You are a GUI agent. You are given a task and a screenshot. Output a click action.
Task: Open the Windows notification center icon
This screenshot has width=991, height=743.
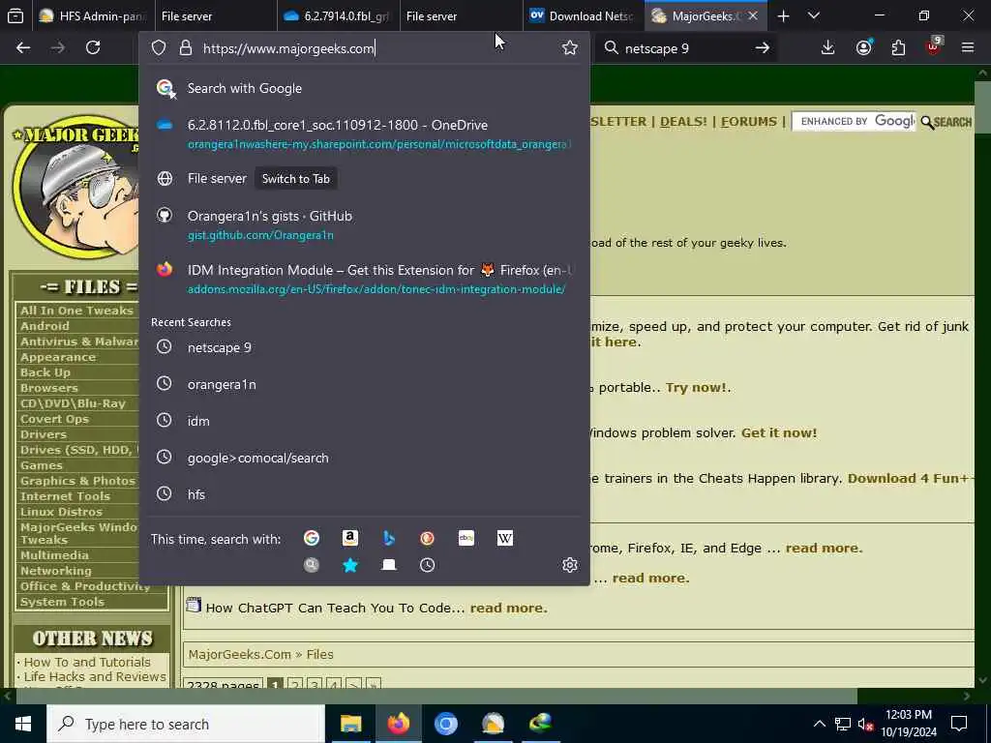point(959,724)
